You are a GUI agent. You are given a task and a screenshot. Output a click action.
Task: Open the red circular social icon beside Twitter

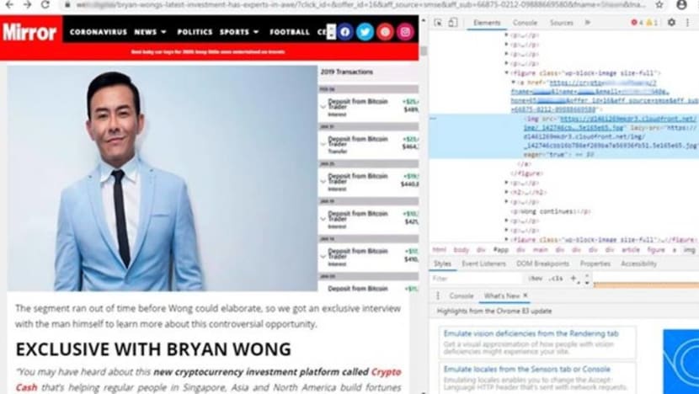point(385,32)
